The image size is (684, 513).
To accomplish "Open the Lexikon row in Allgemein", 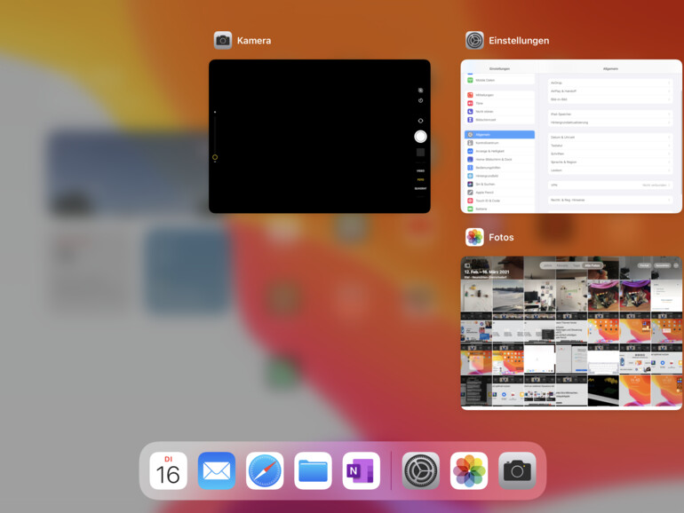I will 610,170.
